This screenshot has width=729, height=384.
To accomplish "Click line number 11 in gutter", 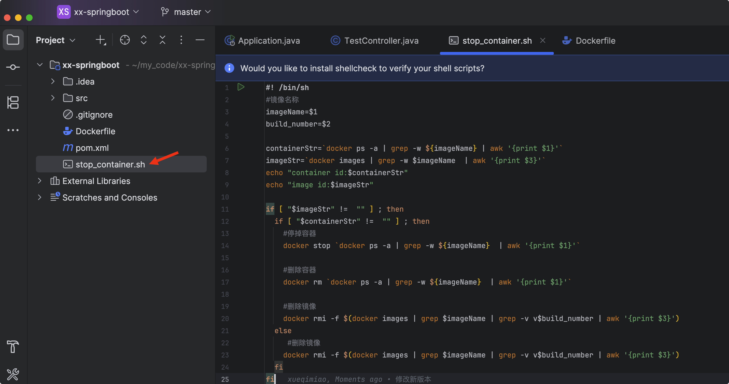I will (225, 209).
